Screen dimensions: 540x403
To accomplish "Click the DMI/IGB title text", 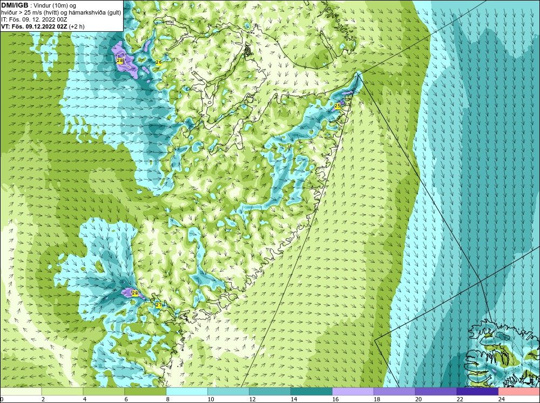I will click(15, 5).
